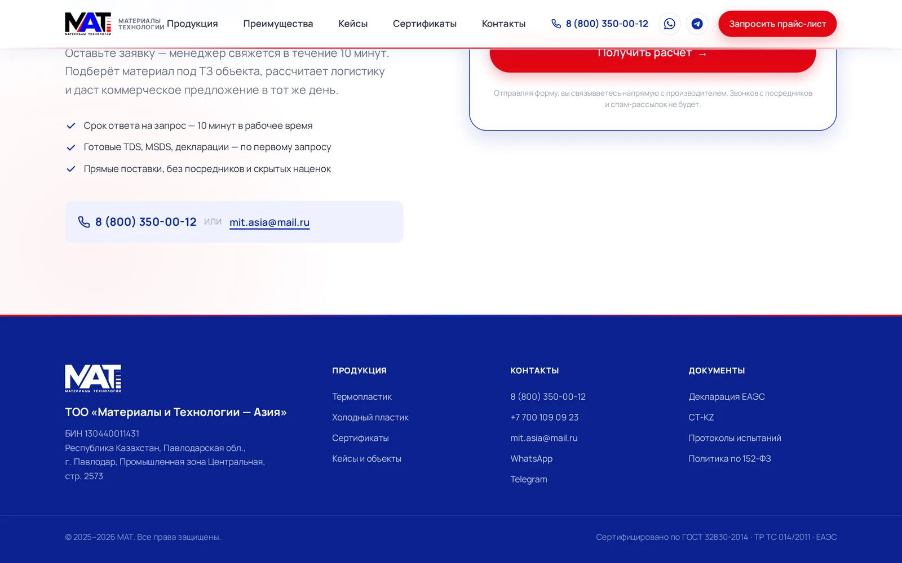
Task: Click company name ТОО «Материалы и Технологии — Азия»
Action: coord(176,412)
